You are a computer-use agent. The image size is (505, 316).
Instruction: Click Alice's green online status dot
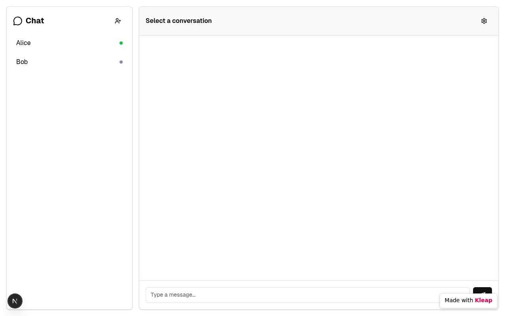(x=121, y=43)
